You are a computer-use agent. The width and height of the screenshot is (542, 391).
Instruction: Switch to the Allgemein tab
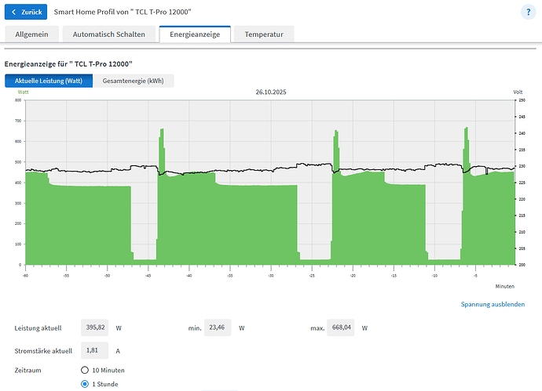point(32,34)
